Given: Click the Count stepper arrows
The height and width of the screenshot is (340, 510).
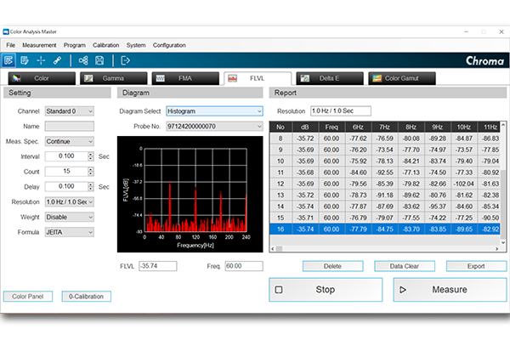Looking at the screenshot, I should (x=90, y=171).
